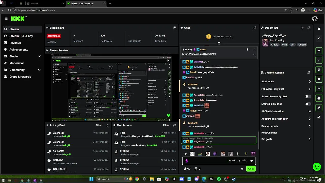Screen dimensions: 325x183
Task: Toggle the wrench widget icon in right sidebar
Action: pyautogui.click(x=319, y=108)
